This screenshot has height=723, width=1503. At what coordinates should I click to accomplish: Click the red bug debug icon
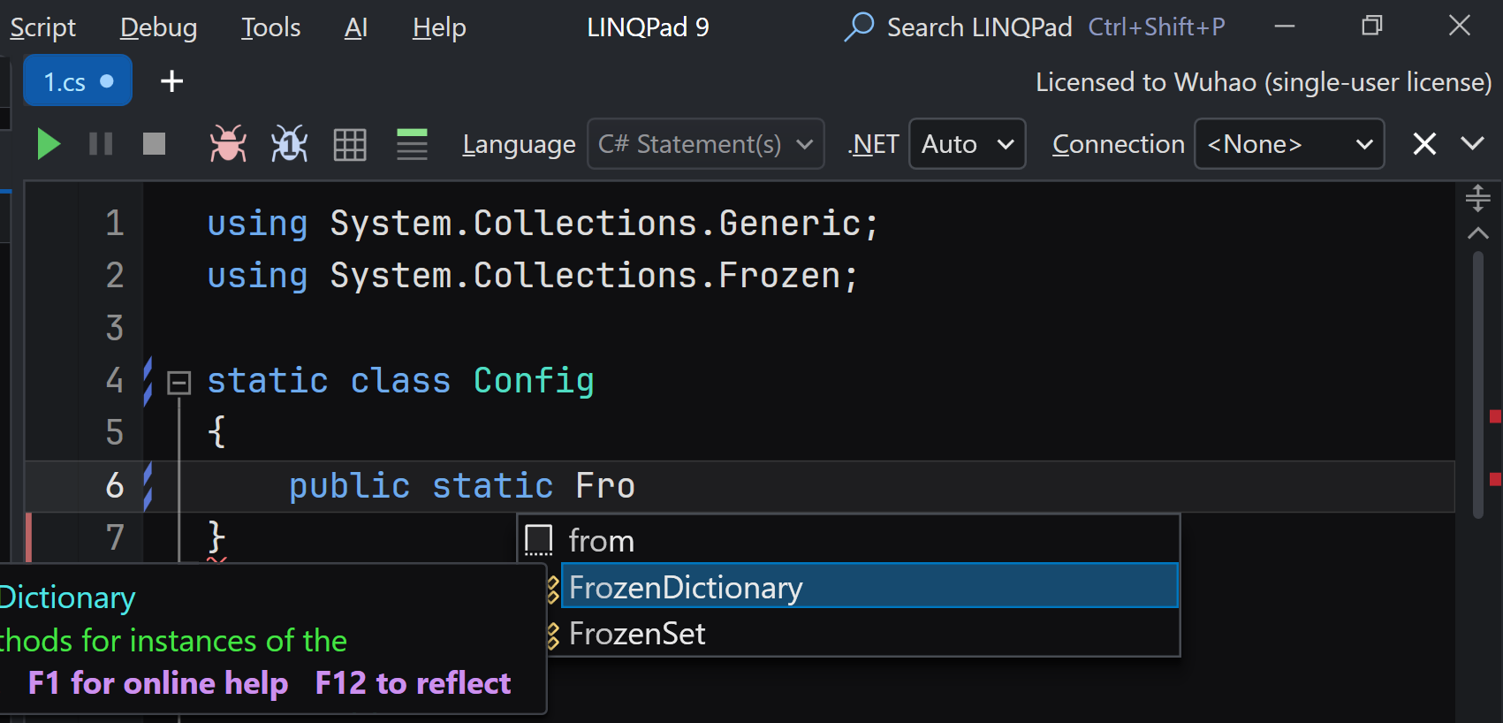pos(228,144)
